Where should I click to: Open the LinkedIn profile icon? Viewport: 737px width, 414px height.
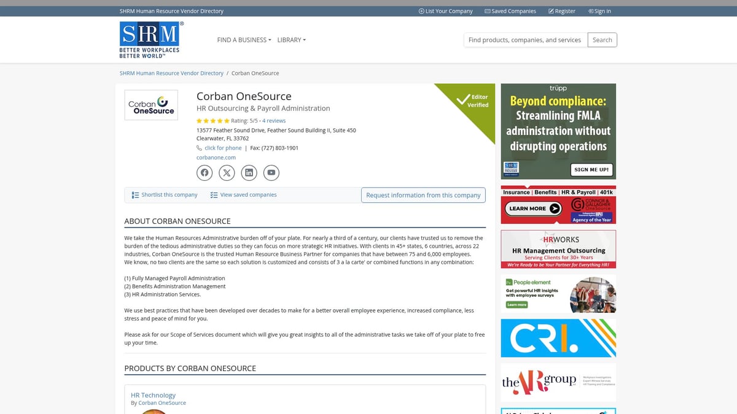(x=249, y=172)
